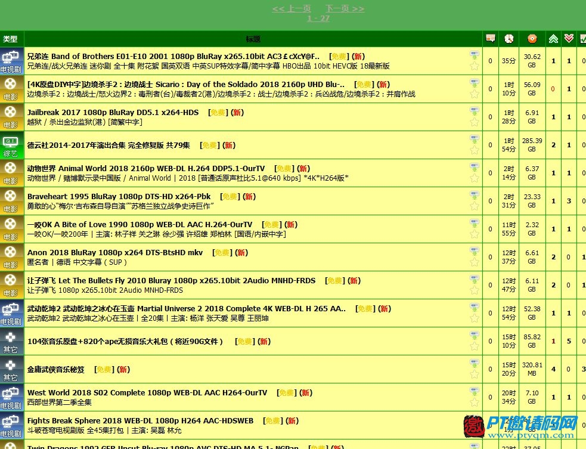Open variety category icon on 德云社 row
The height and width of the screenshot is (449, 586).
pyautogui.click(x=11, y=145)
